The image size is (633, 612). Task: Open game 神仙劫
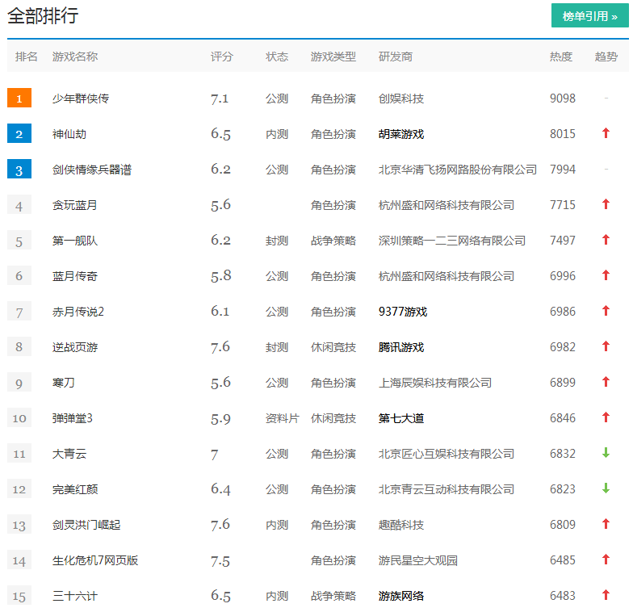tap(69, 134)
